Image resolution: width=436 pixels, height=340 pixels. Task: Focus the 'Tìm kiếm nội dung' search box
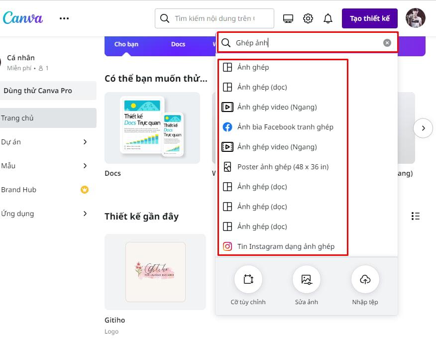click(x=215, y=18)
